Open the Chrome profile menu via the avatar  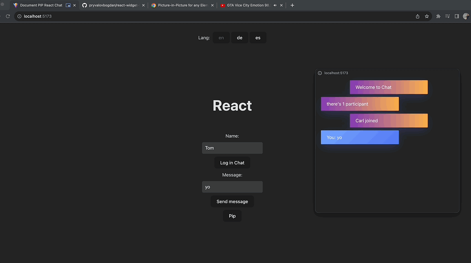(x=466, y=16)
